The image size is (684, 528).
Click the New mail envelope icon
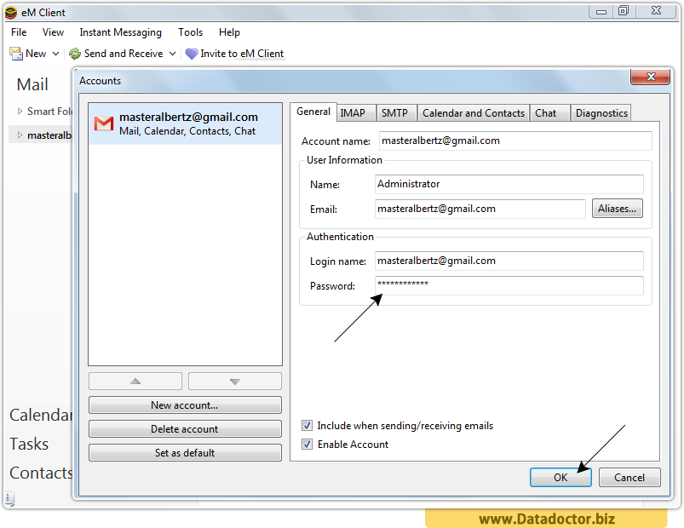click(16, 54)
